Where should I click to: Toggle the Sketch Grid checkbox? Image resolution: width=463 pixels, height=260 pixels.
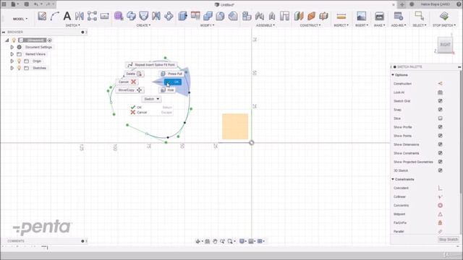[440, 101]
